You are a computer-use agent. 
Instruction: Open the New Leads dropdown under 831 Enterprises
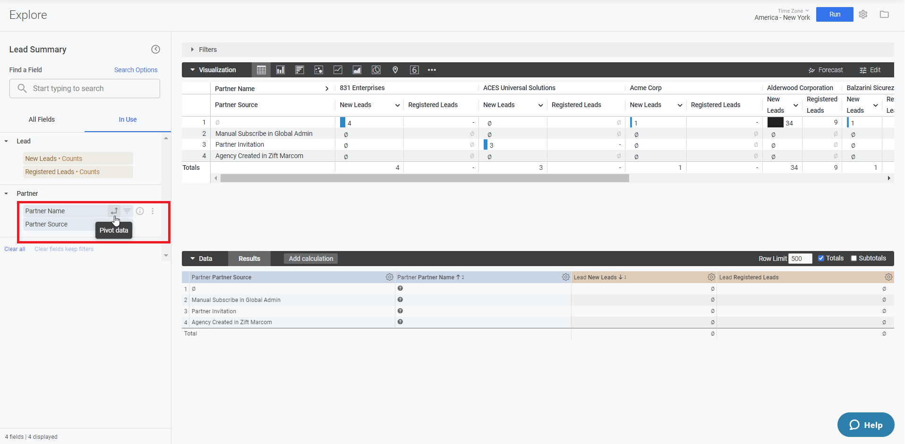[x=397, y=105]
